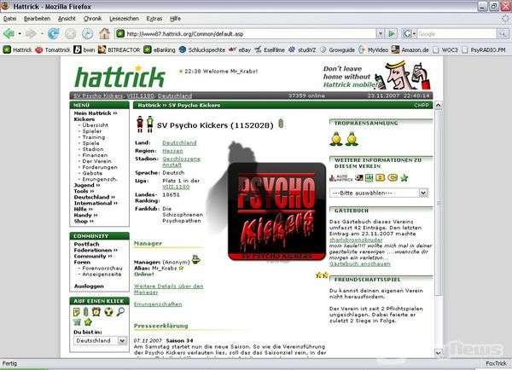Open the Schluckspechte bookmark

202,50
